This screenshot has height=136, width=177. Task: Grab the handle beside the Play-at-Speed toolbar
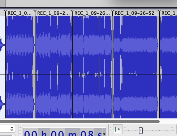click(x=111, y=129)
